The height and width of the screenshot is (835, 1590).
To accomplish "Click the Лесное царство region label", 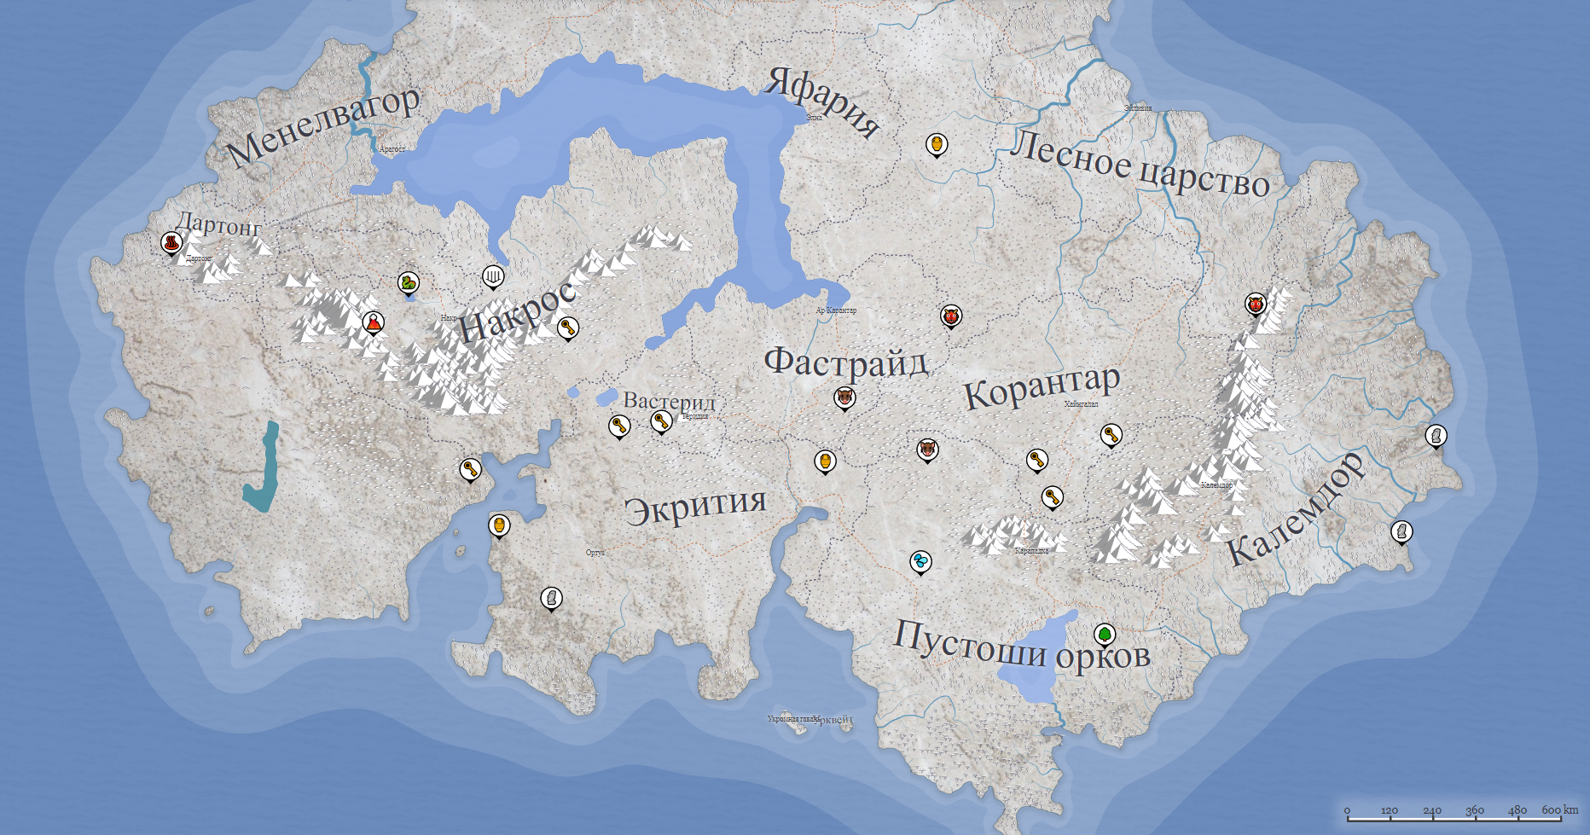I will (x=1140, y=165).
